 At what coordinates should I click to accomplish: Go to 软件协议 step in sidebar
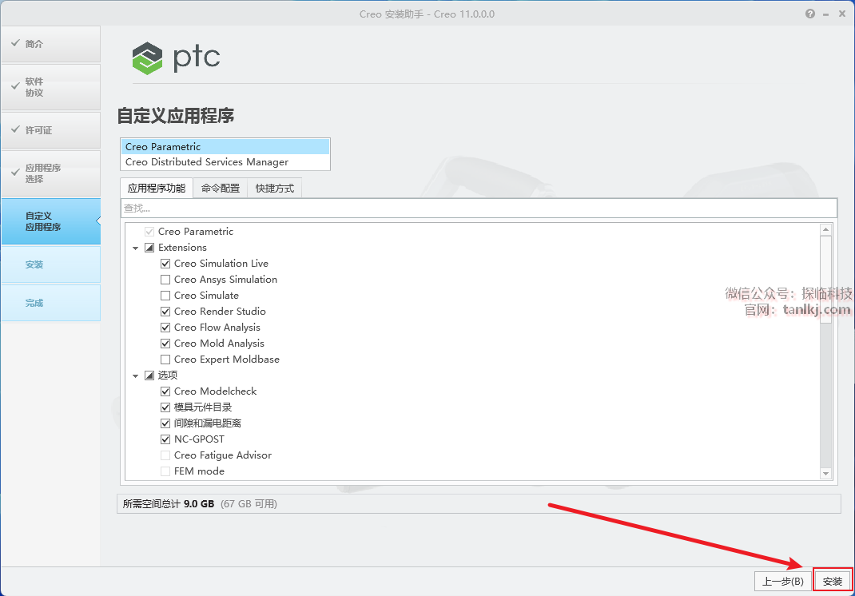pos(50,87)
